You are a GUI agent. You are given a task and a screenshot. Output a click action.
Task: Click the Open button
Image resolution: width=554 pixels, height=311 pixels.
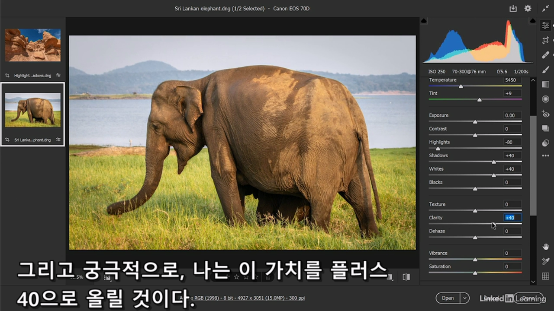point(448,298)
